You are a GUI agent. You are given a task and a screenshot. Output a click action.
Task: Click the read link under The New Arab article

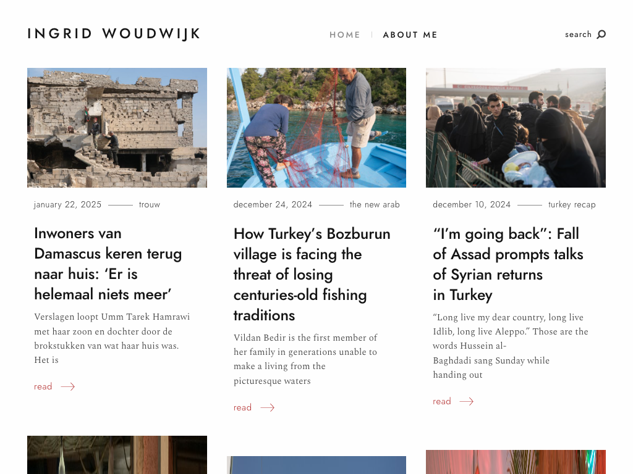[x=242, y=407]
